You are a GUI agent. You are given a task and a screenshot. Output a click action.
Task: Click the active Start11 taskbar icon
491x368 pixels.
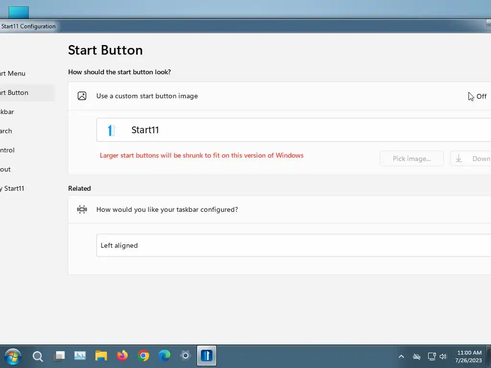tap(207, 356)
